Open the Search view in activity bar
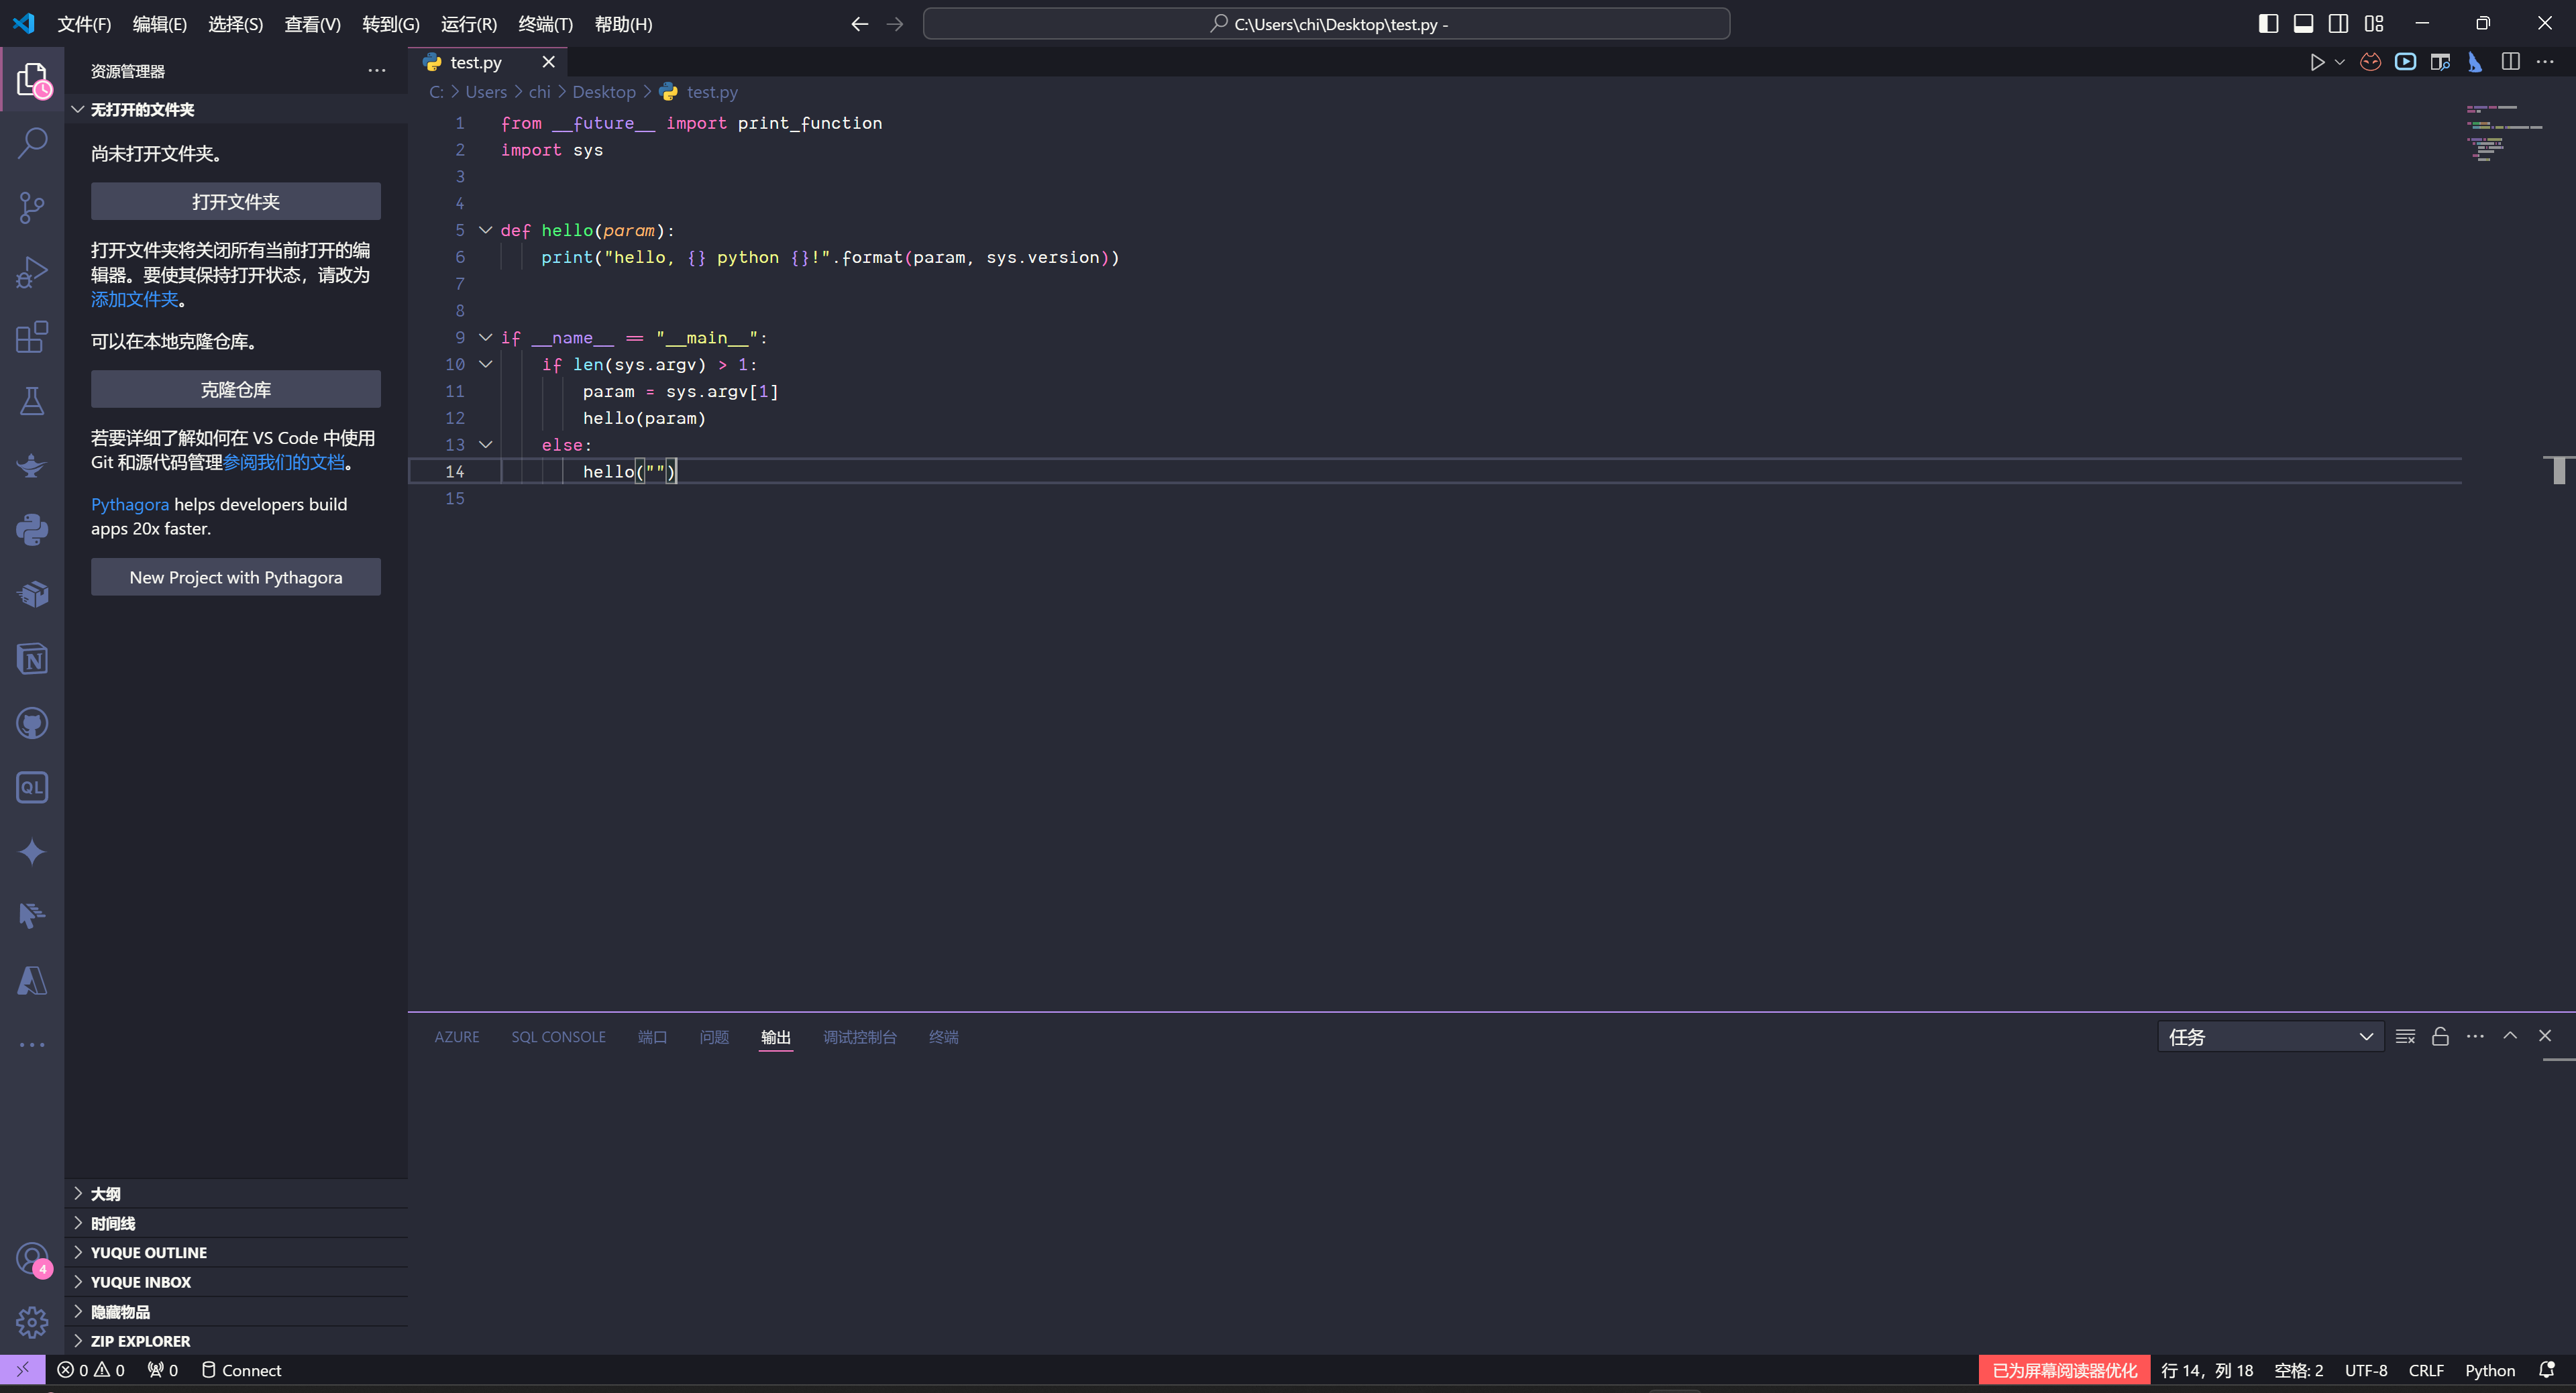 pos(32,143)
